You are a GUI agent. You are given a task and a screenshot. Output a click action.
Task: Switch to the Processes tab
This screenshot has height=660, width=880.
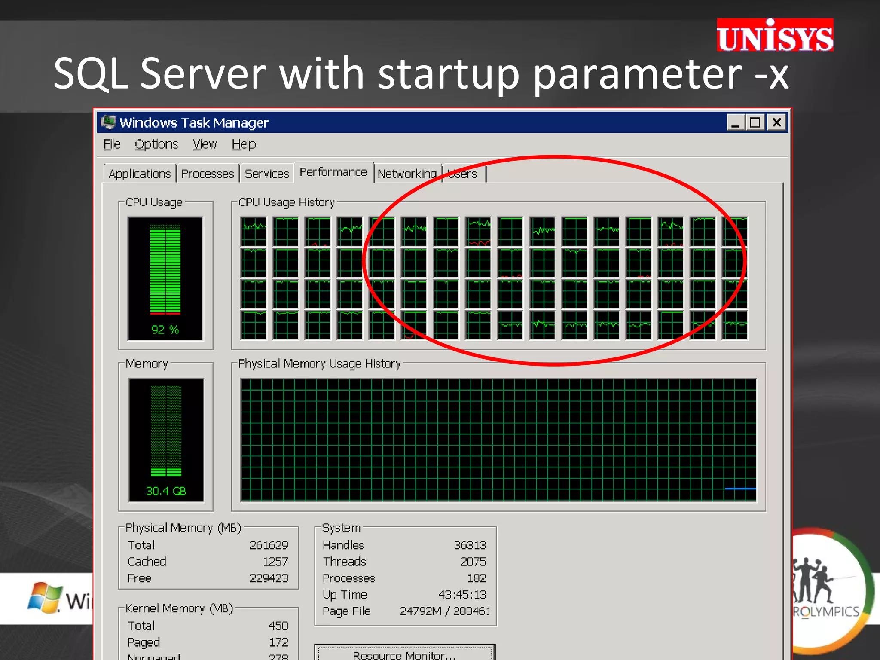coord(208,174)
